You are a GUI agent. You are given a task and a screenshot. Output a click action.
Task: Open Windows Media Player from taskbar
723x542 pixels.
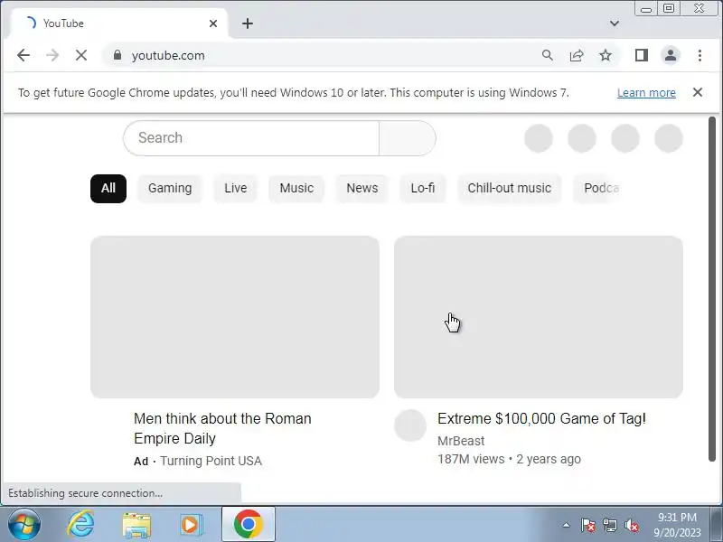[190, 525]
